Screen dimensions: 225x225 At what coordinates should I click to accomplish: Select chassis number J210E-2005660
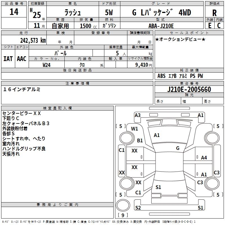point(189,89)
